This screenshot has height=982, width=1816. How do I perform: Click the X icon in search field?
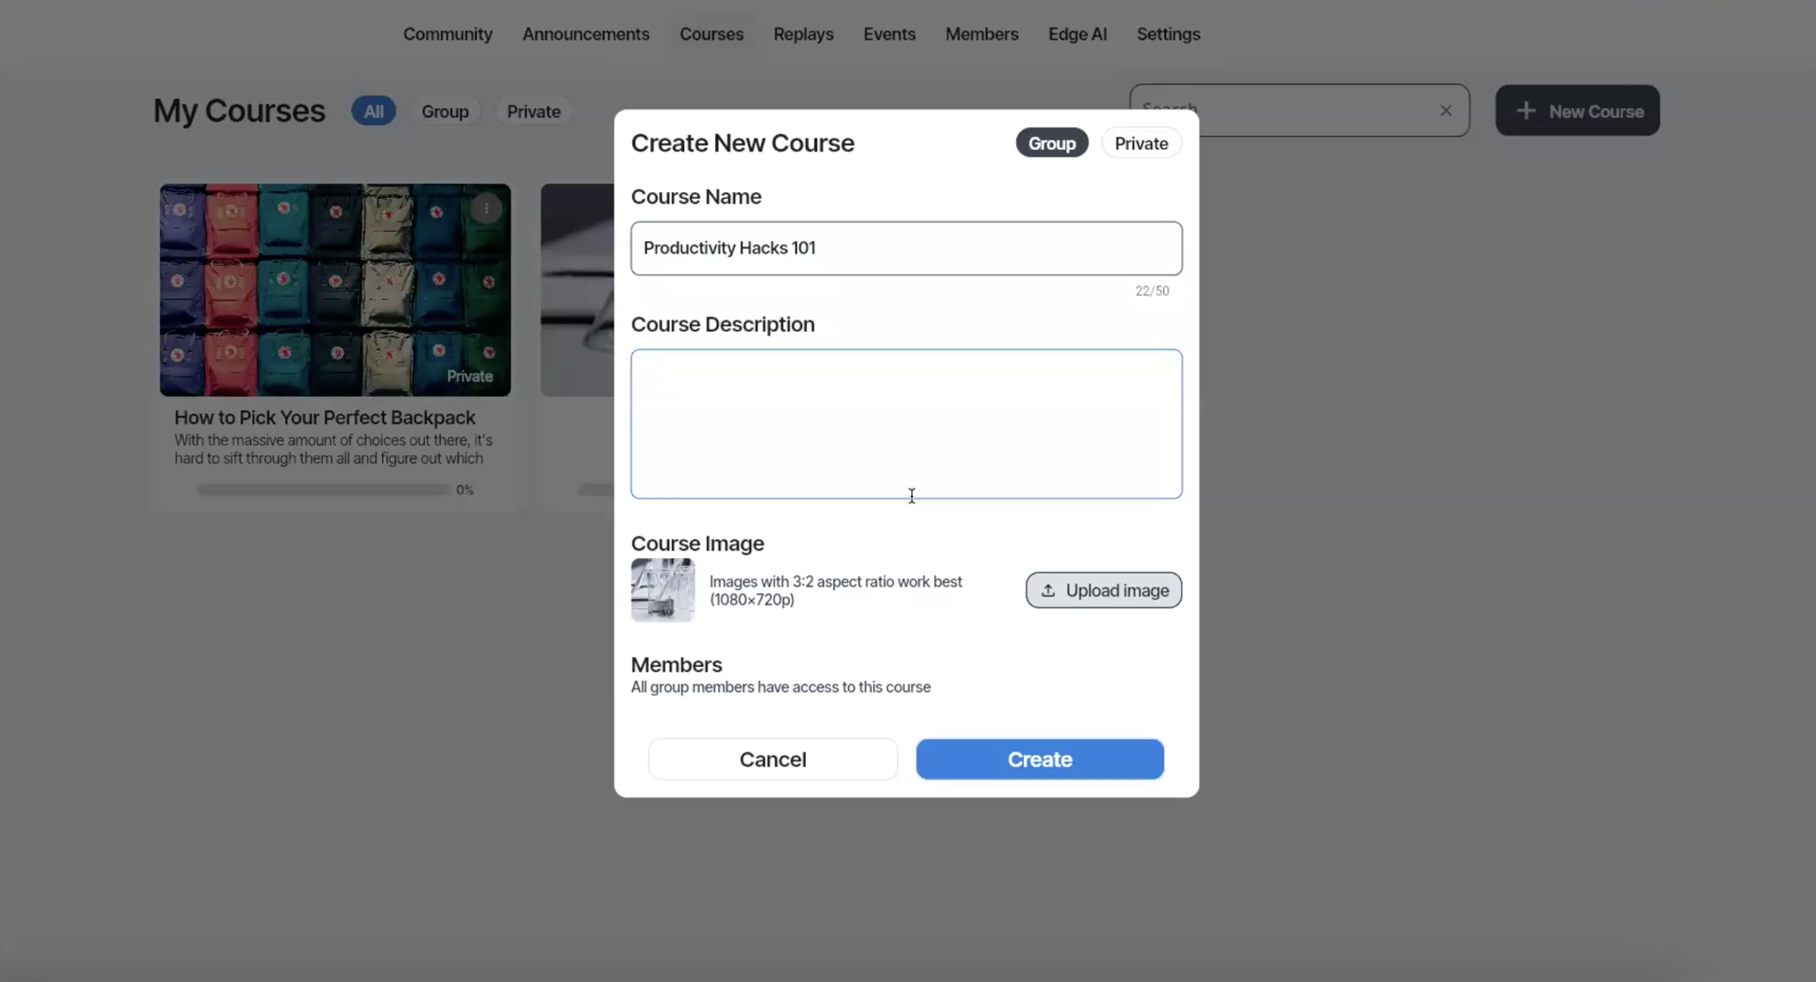pos(1445,110)
